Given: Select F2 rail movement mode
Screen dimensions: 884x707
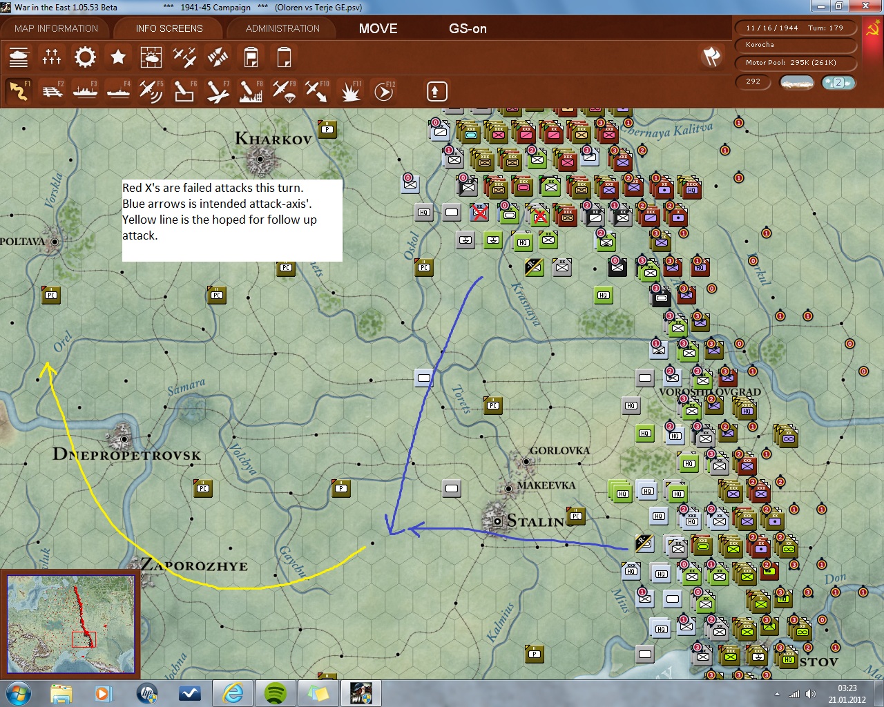Looking at the screenshot, I should coord(52,91).
